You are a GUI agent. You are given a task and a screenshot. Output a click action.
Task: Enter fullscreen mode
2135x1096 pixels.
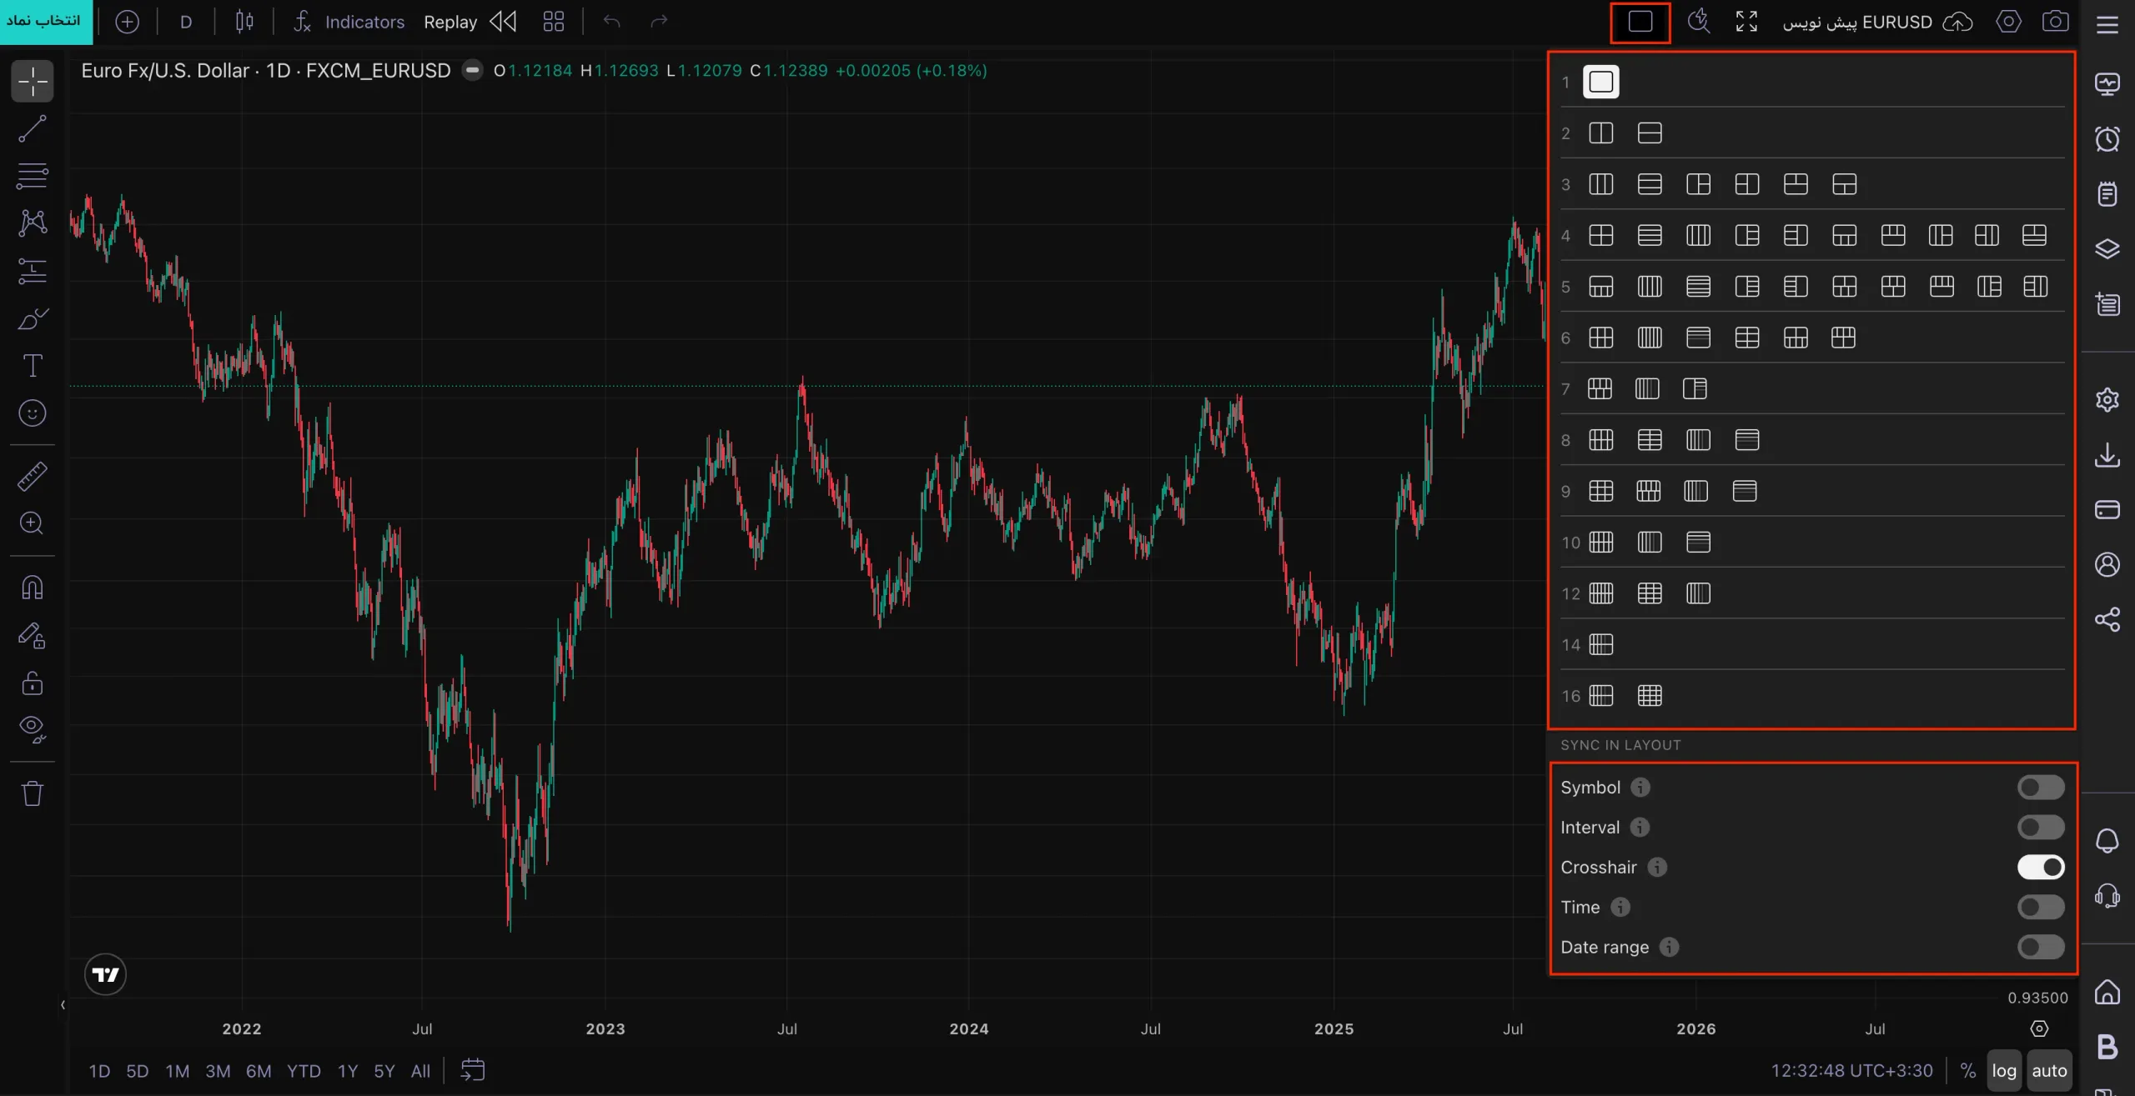[1746, 22]
